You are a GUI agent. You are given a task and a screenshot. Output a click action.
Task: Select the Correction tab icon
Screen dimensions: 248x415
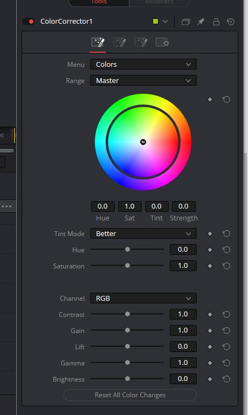coord(98,43)
